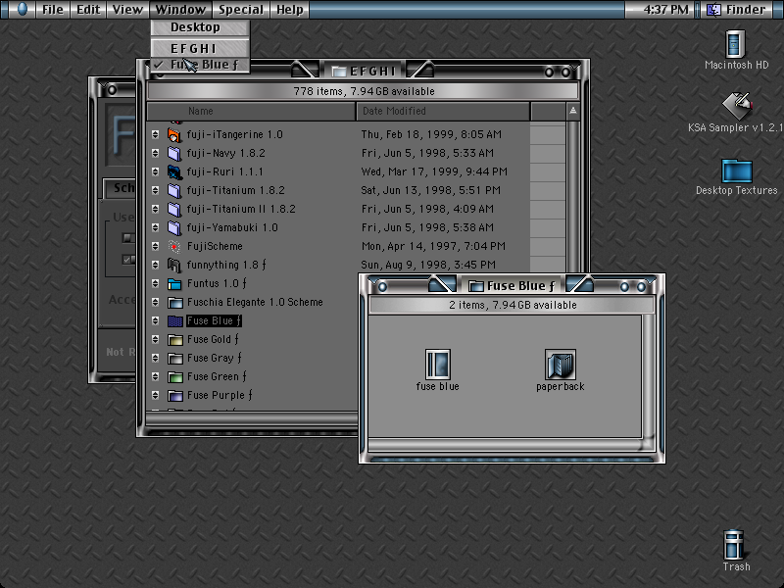Toggle the sort order button beside Date Modified

573,111
